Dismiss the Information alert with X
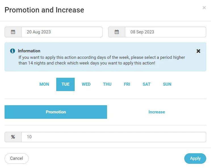 [198, 51]
